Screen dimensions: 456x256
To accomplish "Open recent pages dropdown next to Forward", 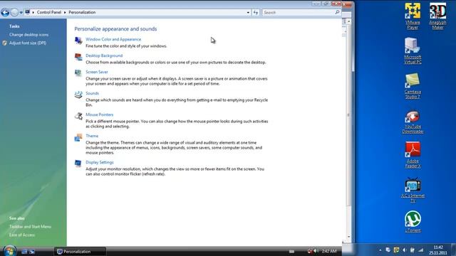I will [21, 13].
